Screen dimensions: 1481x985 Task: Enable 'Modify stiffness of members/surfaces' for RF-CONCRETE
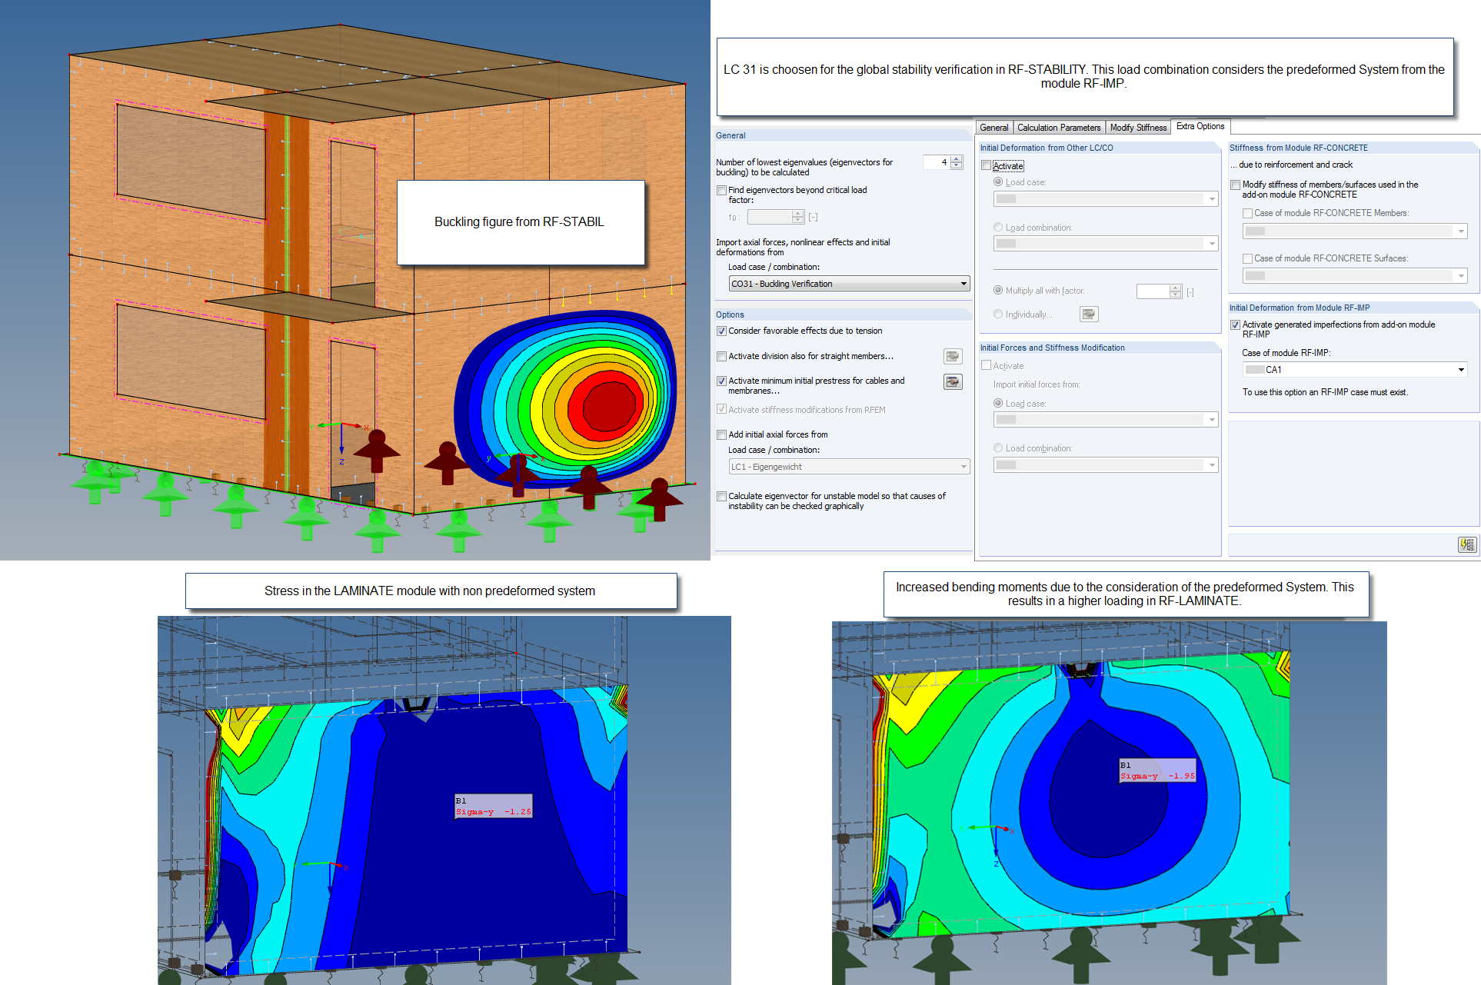click(1236, 185)
